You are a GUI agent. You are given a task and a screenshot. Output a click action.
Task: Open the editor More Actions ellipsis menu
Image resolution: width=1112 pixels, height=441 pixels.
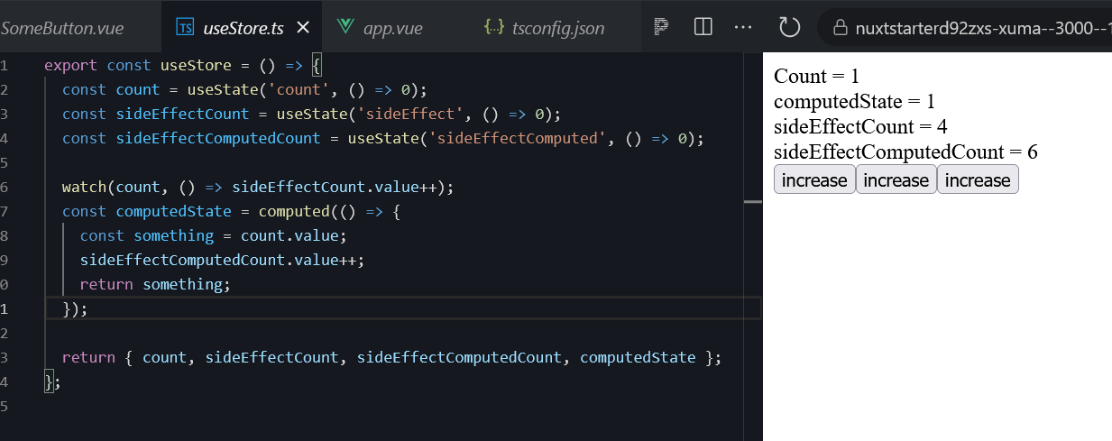tap(743, 27)
